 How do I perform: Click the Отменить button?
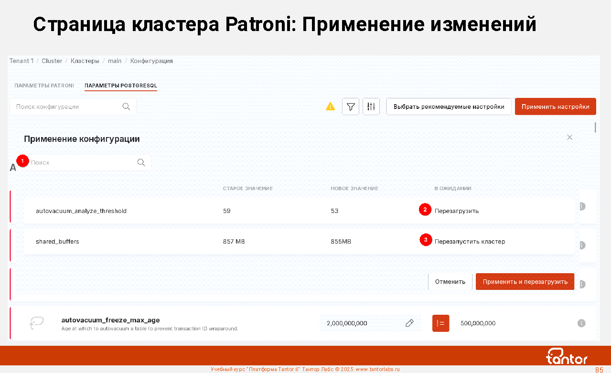point(450,282)
